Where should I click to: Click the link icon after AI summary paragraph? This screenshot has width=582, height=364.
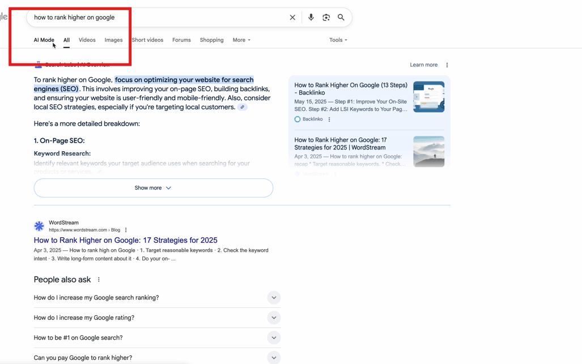(243, 107)
